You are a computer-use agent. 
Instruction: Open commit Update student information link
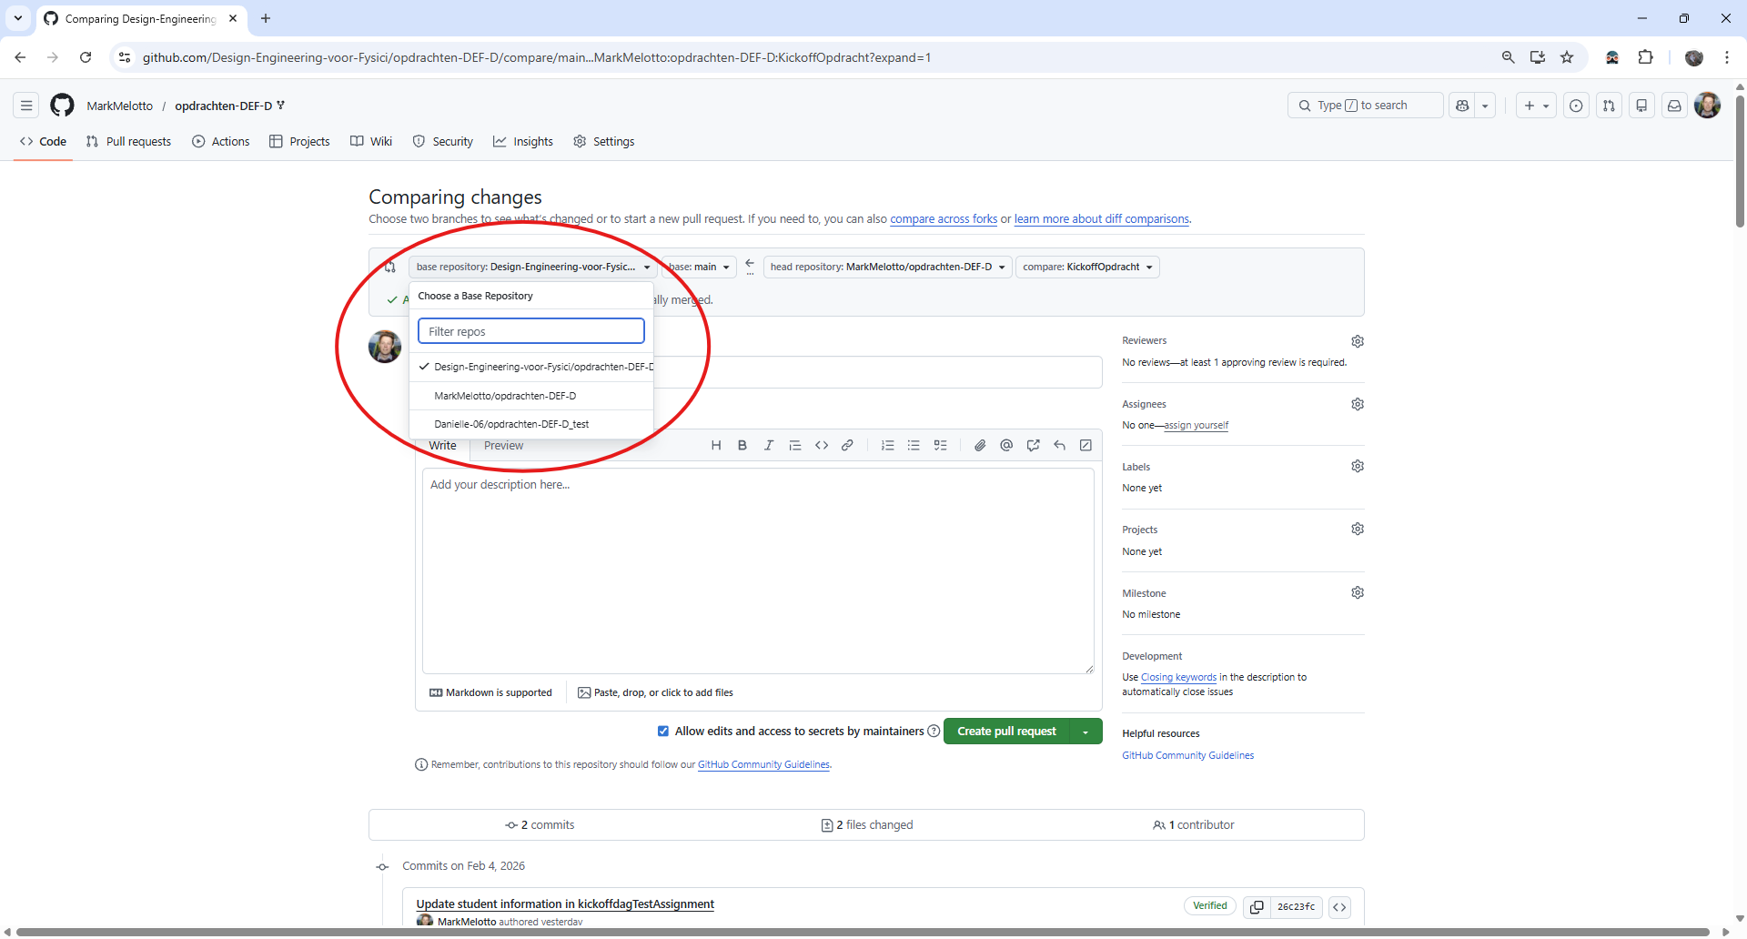pos(565,904)
